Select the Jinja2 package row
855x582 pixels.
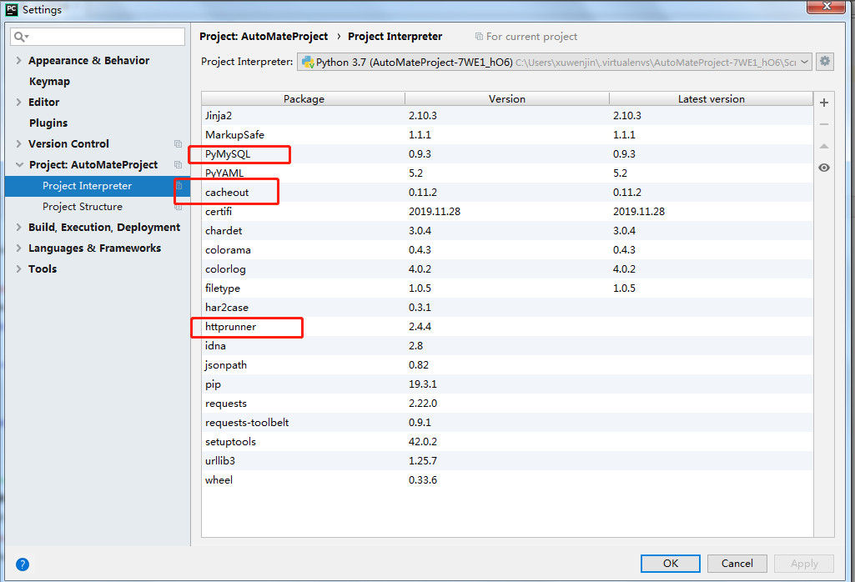click(x=507, y=116)
